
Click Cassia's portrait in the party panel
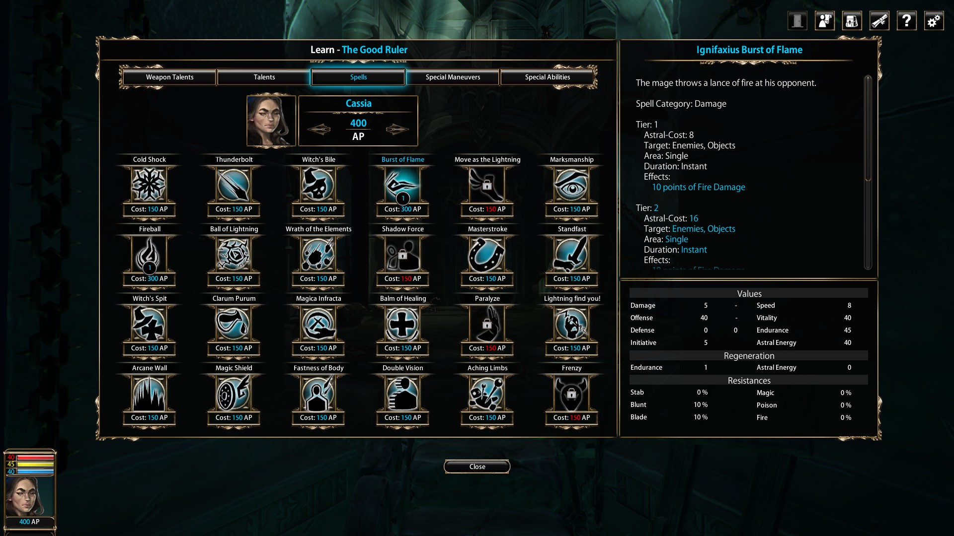(29, 496)
